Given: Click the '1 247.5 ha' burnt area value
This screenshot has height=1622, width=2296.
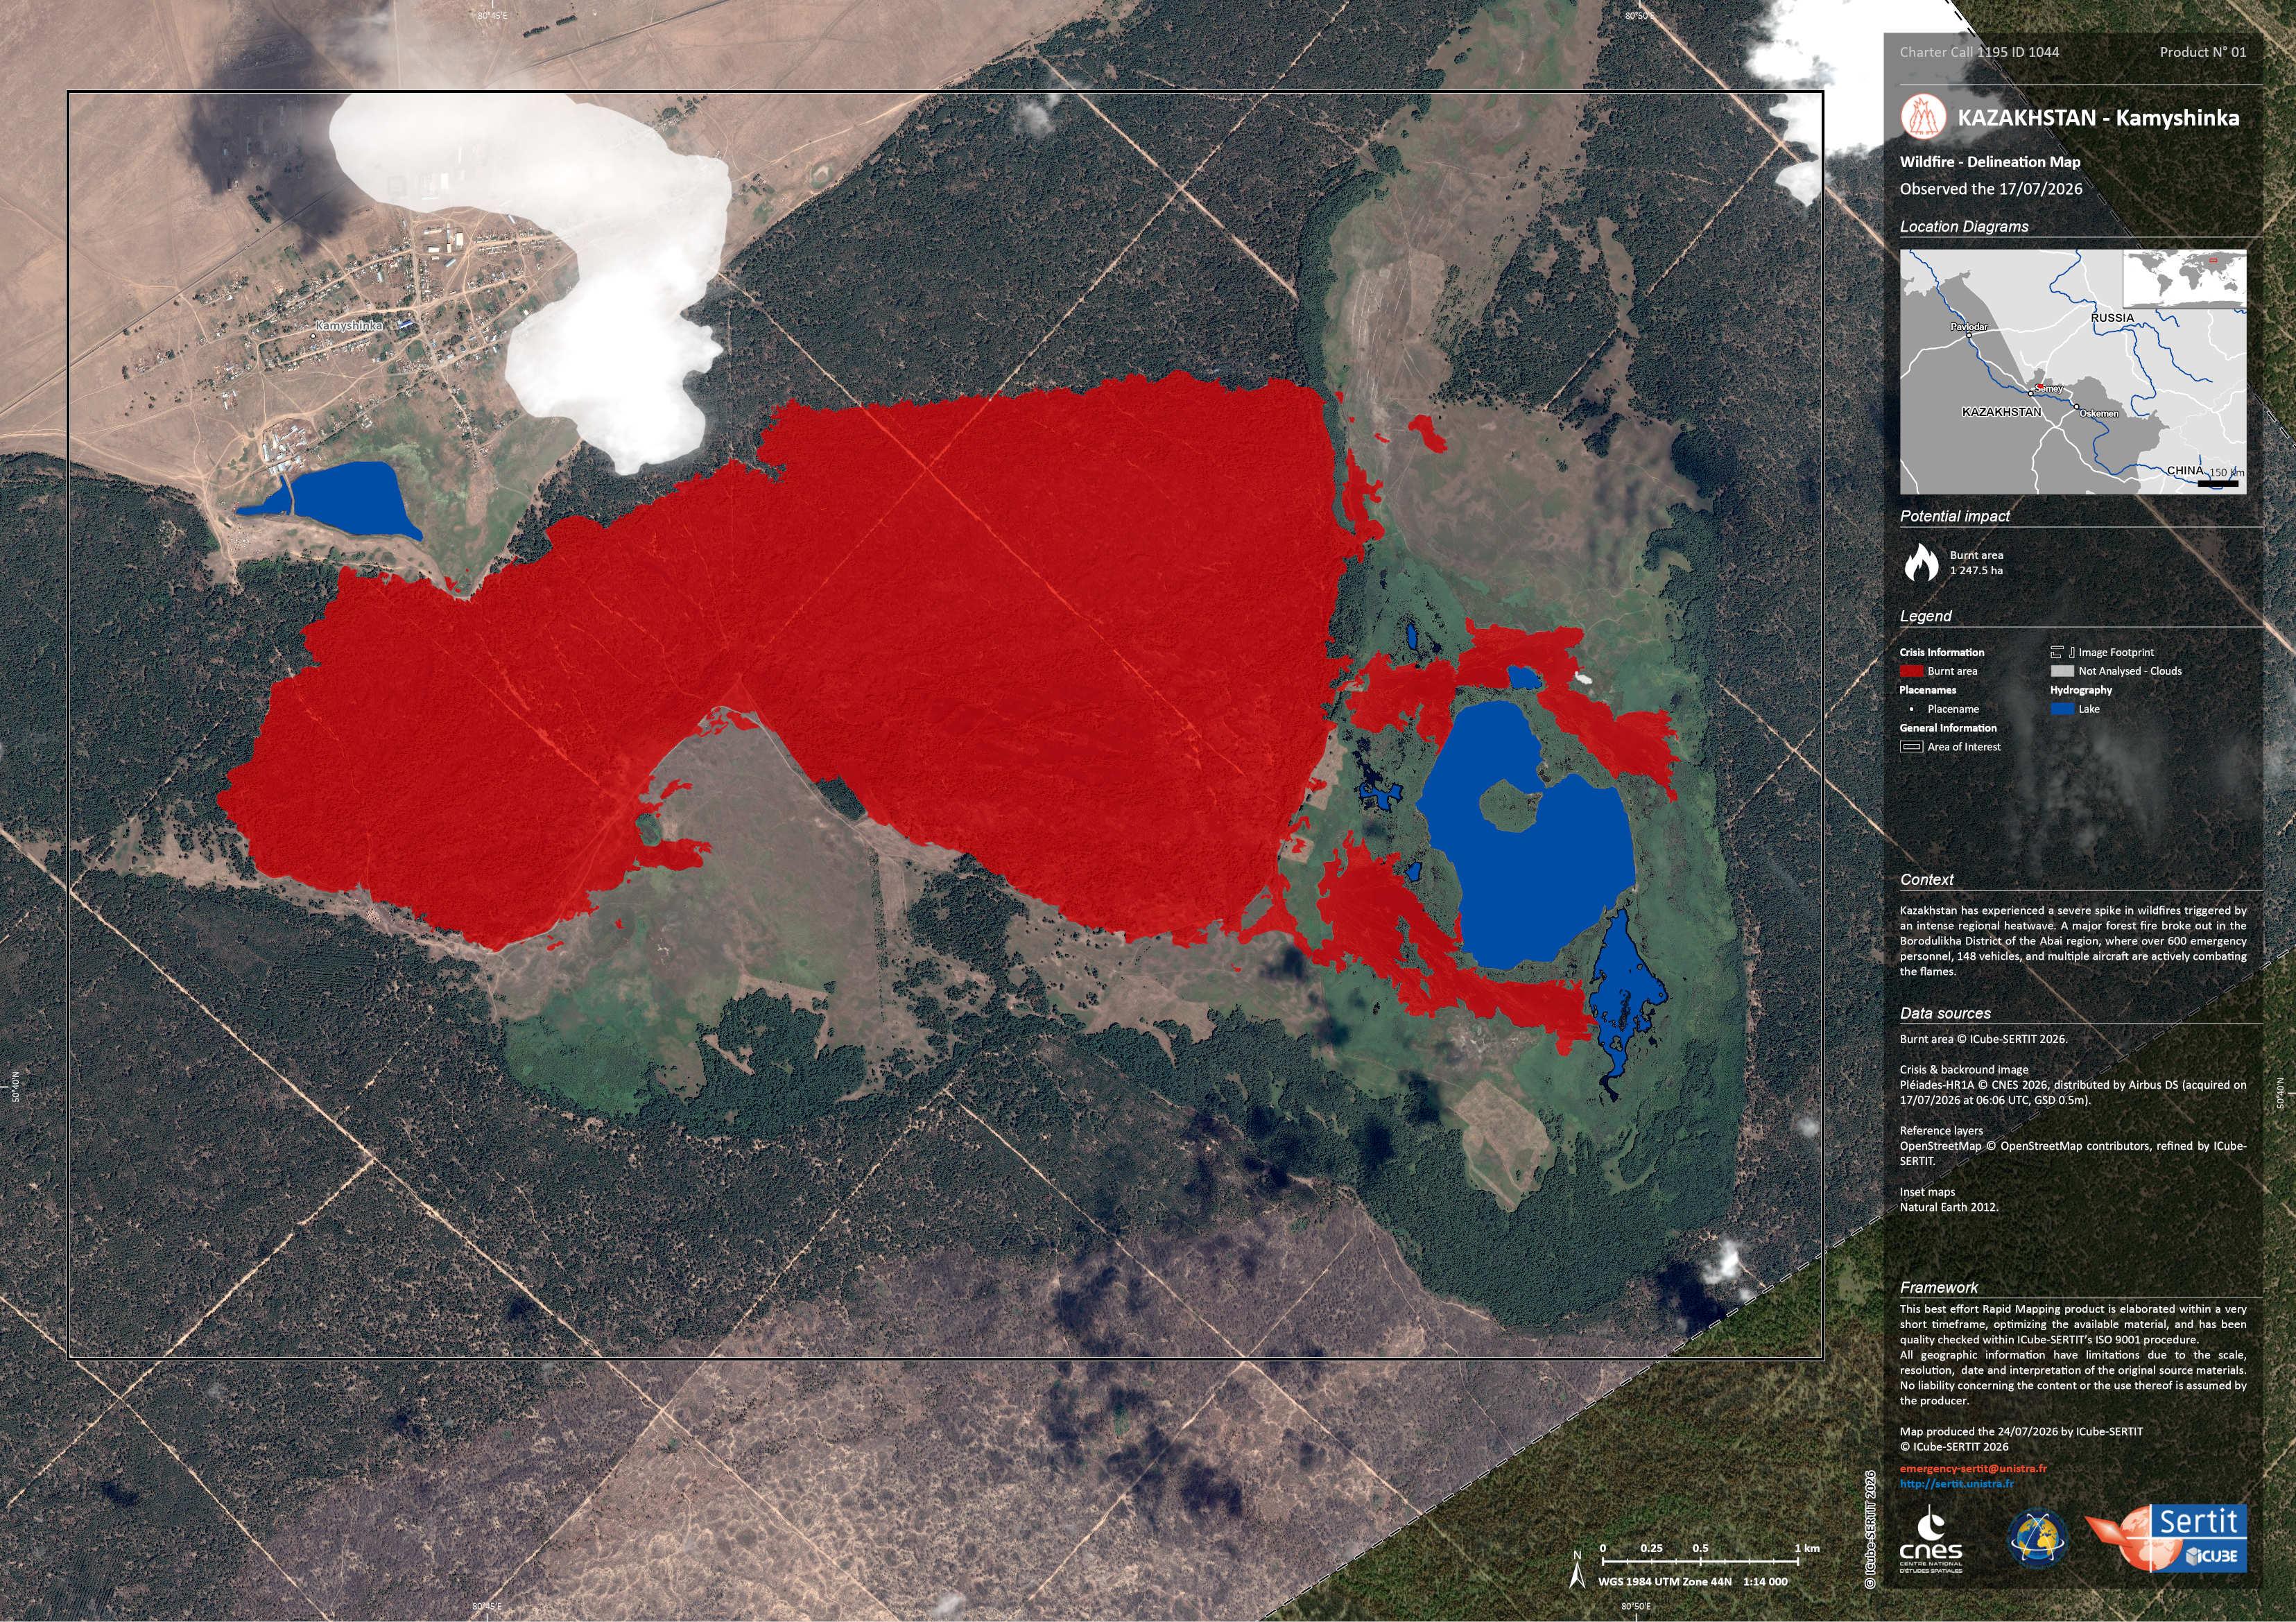Looking at the screenshot, I should [x=1976, y=571].
